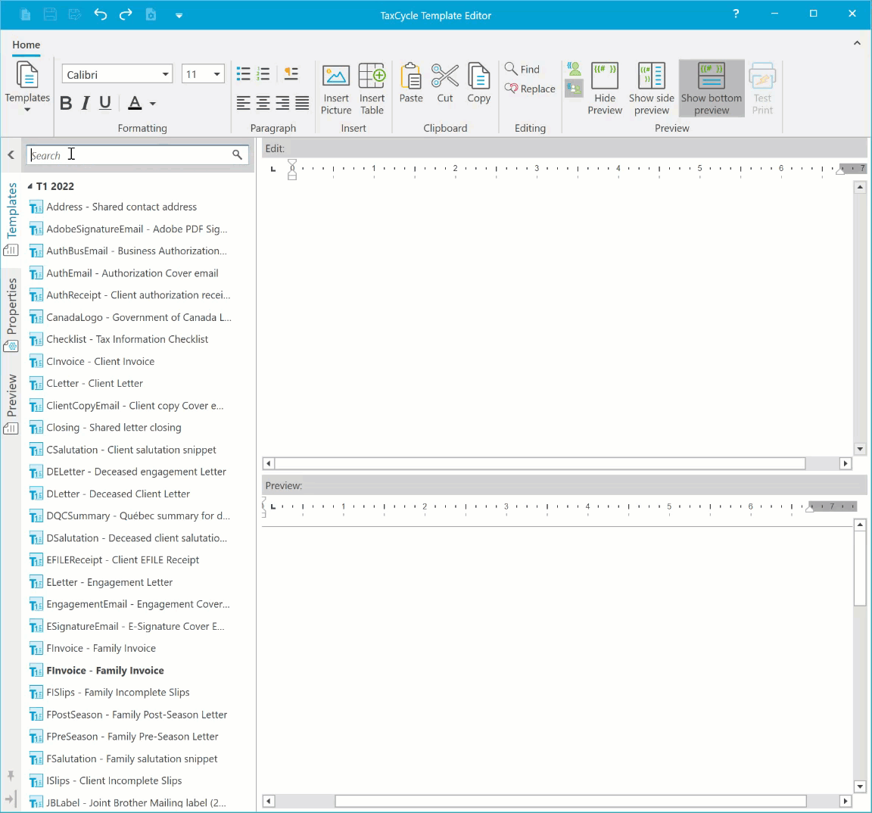Click the Find button

click(522, 69)
